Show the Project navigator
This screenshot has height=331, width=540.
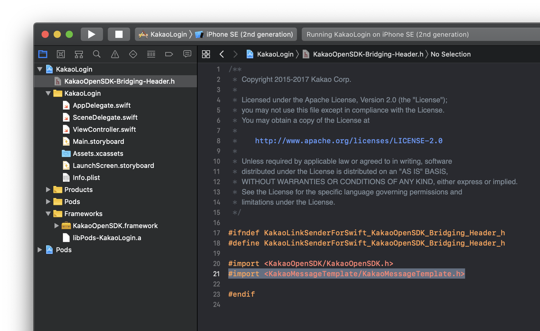[43, 54]
